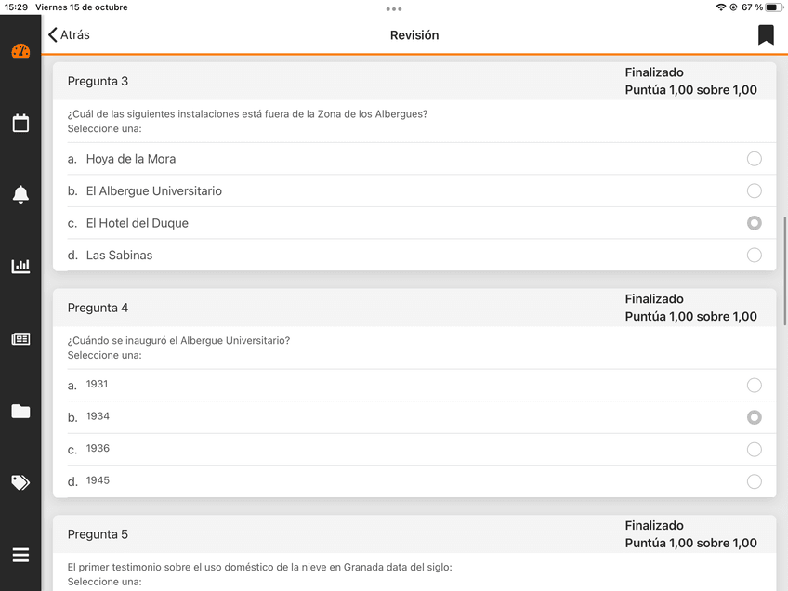Tap the three-dot multitasking control at top
The image size is (788, 591).
(x=394, y=8)
